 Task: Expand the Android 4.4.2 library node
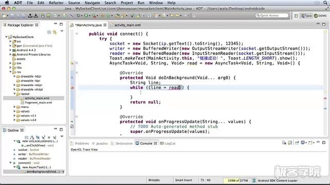[10, 50]
